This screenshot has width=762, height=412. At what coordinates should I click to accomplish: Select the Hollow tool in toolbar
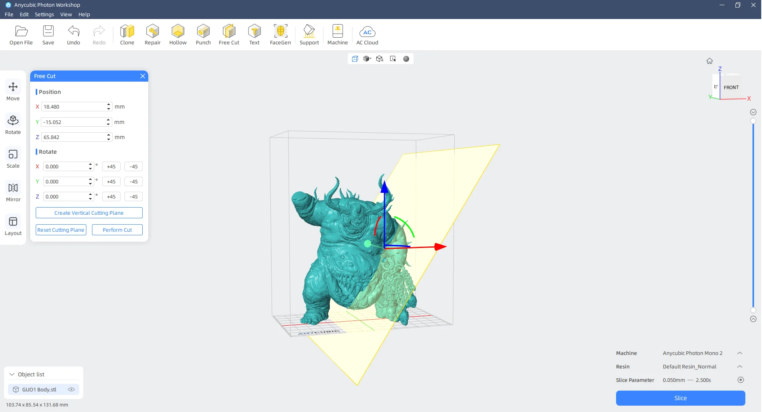[178, 34]
